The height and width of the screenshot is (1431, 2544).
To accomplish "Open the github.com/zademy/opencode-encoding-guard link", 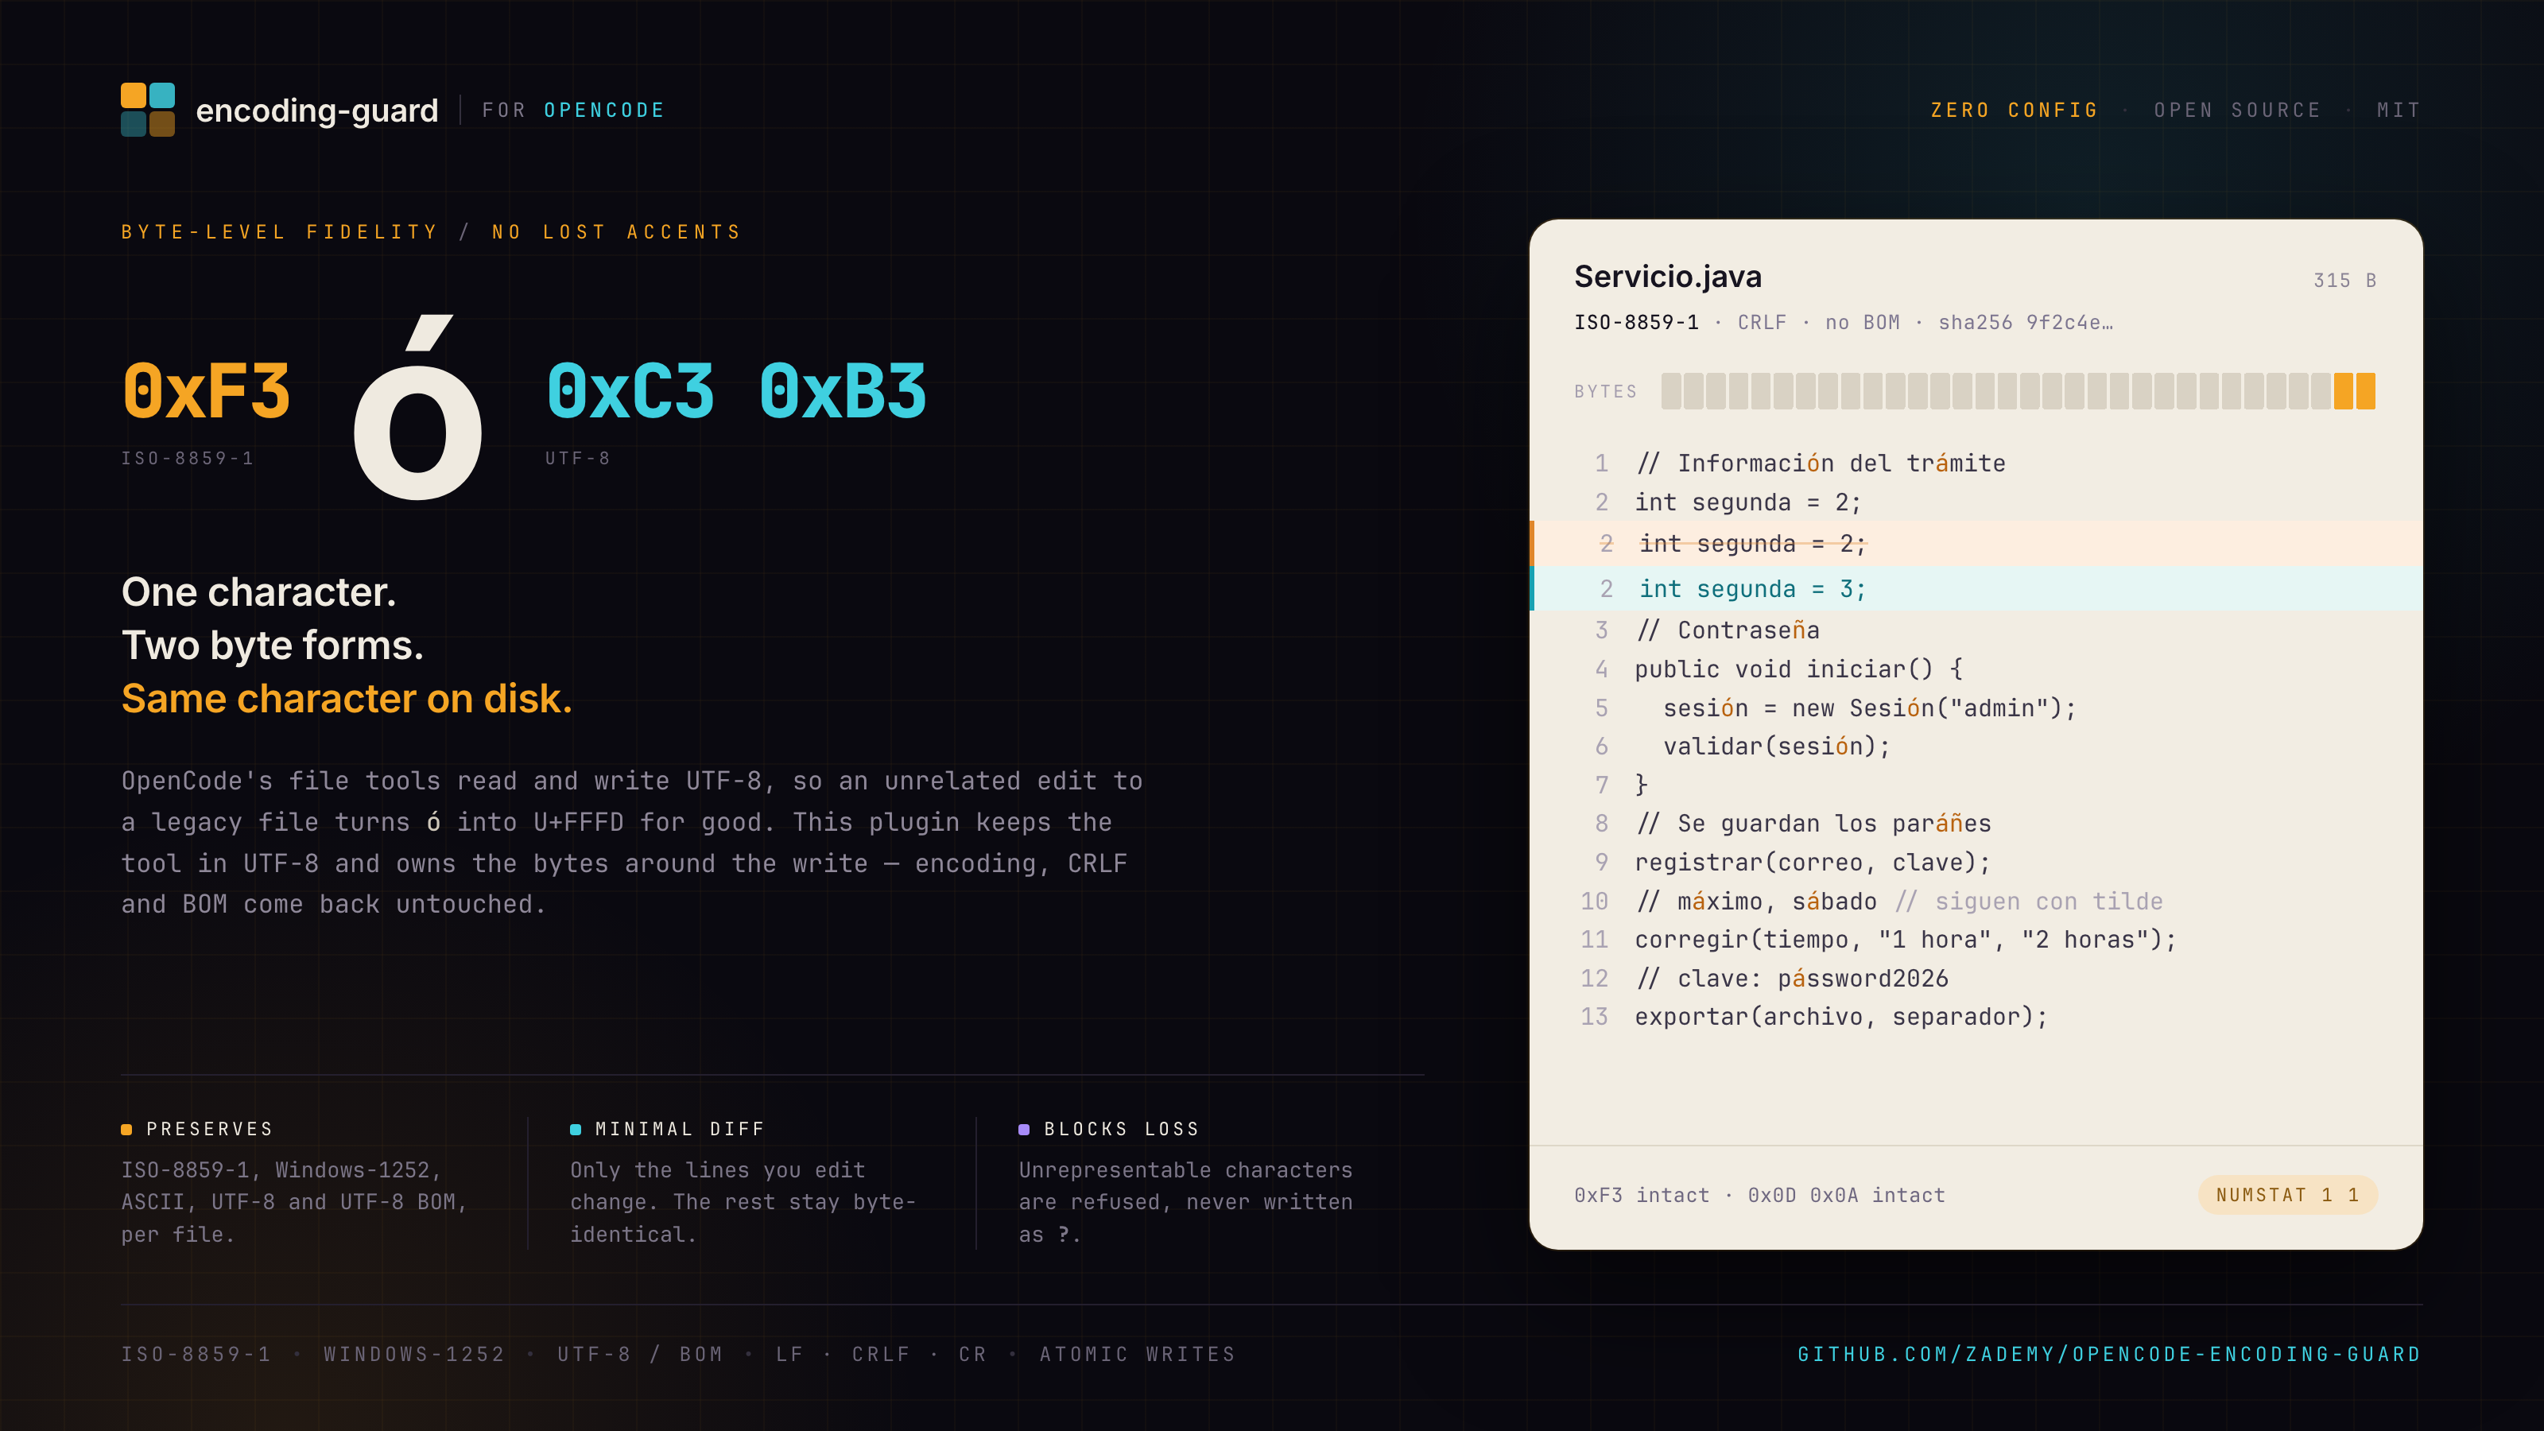I will (2109, 1354).
